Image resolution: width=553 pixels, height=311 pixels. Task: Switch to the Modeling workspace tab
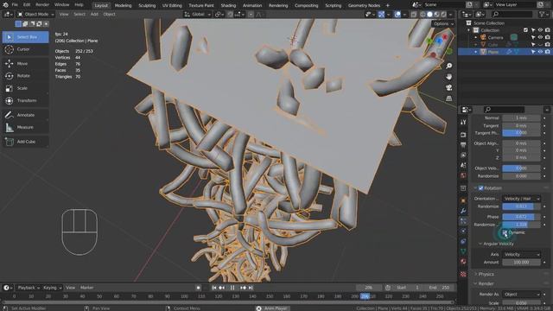[123, 5]
